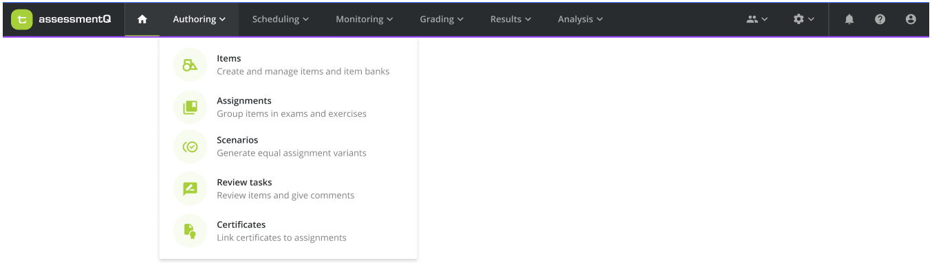Select Create and manage items entry
932x265 pixels.
288,65
